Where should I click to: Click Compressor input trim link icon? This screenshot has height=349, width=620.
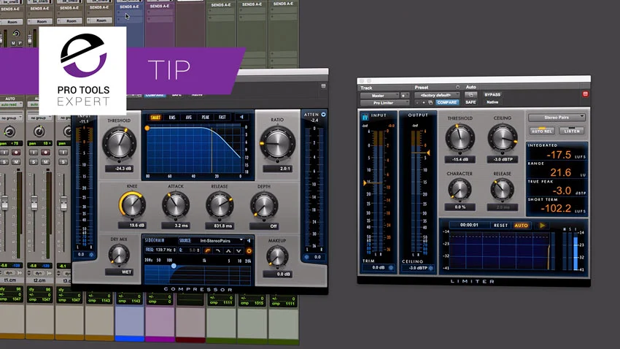pos(91,254)
